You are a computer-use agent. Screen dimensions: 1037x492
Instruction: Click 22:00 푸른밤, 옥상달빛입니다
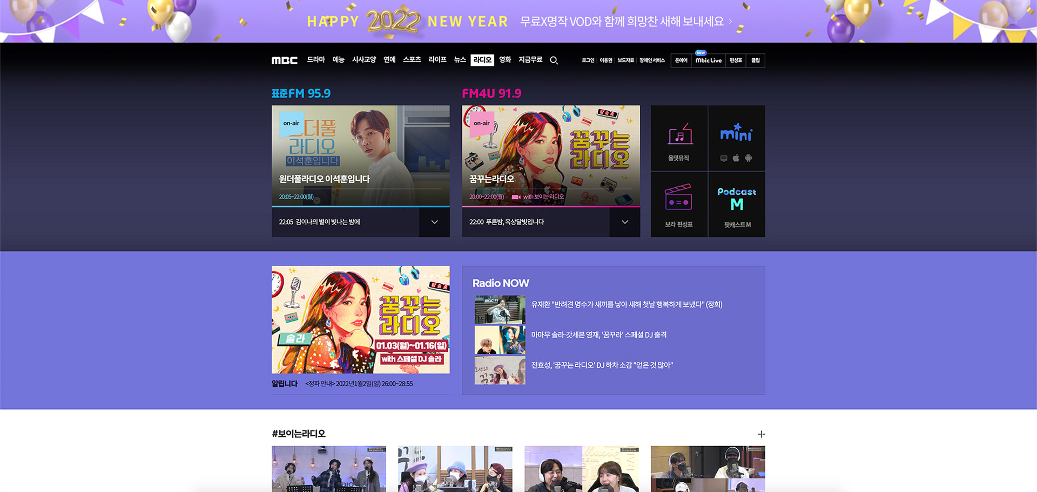point(507,222)
